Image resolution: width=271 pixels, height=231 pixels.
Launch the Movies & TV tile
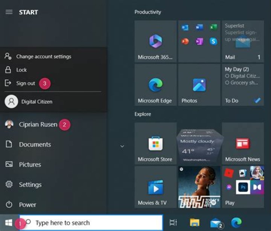click(155, 187)
